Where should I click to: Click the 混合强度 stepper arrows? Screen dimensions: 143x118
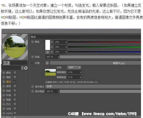click(58, 91)
